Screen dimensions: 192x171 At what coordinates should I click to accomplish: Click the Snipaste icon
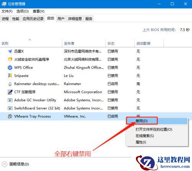(x=10, y=76)
